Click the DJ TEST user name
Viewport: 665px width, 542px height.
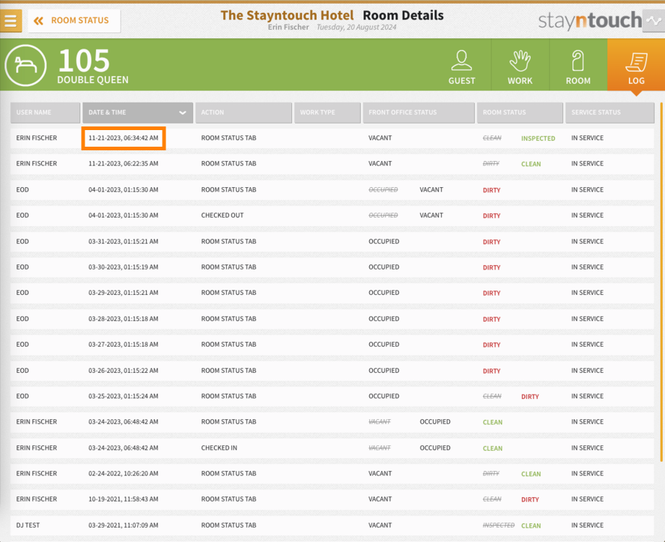pos(28,525)
